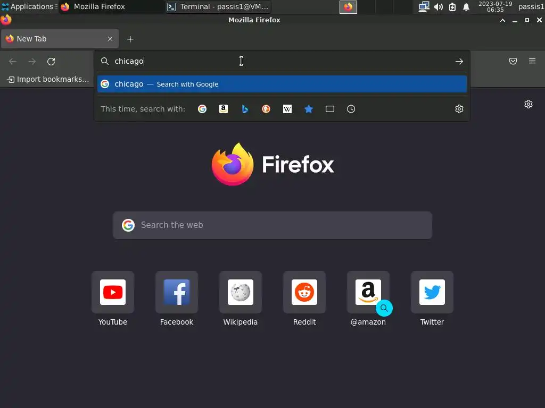Open the Save to Pocket button
Image resolution: width=545 pixels, height=408 pixels.
tap(513, 62)
